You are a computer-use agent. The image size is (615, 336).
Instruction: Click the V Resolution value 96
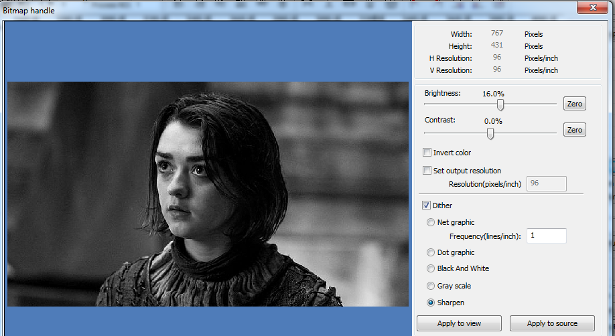click(x=497, y=69)
